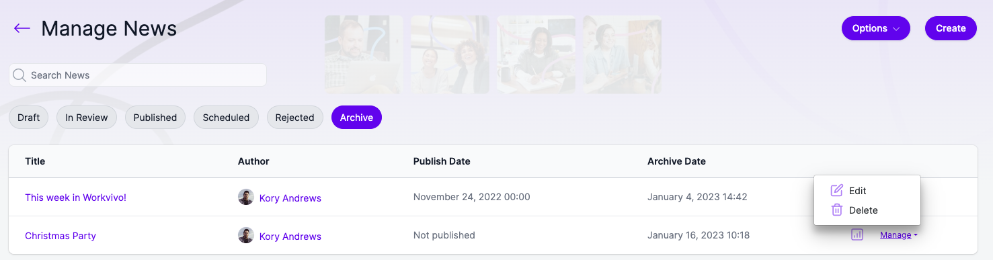Create a new news article
This screenshot has width=993, height=260.
[951, 28]
